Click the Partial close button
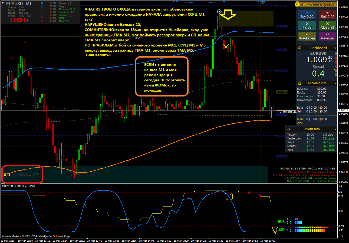Image resolution: width=349 pixels, height=243 pixels. 307,25
